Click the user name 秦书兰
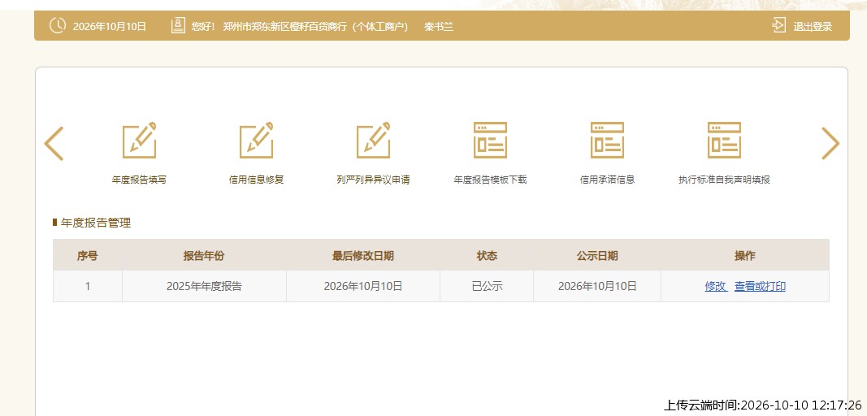Image resolution: width=867 pixels, height=416 pixels. pos(439,27)
